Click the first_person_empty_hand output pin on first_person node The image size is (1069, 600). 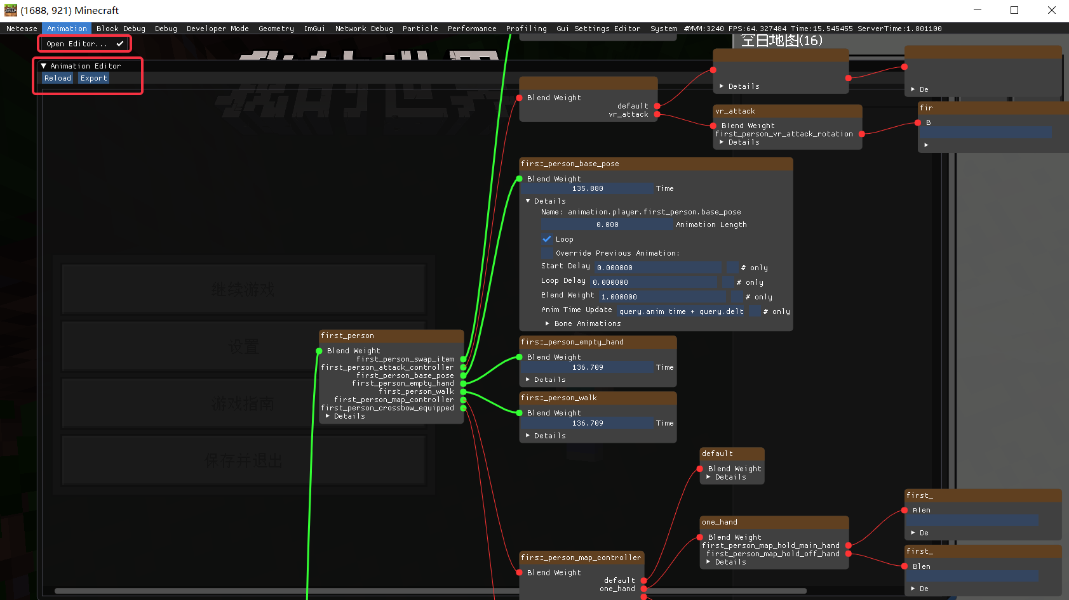(x=463, y=383)
